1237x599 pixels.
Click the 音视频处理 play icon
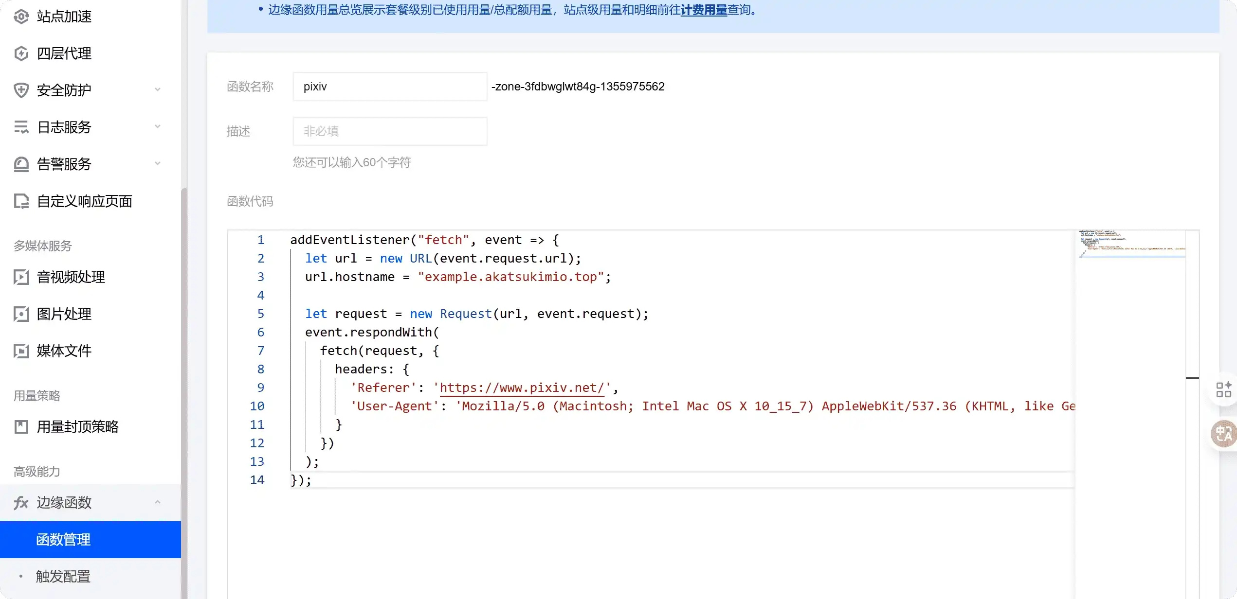coord(21,277)
